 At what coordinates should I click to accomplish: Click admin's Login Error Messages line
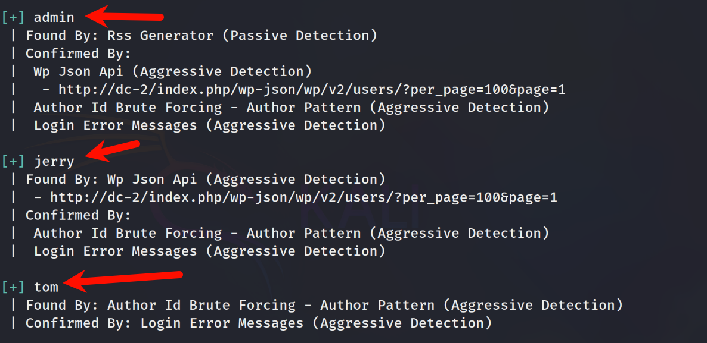coord(210,125)
